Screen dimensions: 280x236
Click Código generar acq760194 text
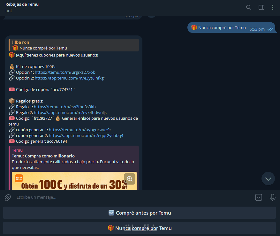tap(42, 141)
